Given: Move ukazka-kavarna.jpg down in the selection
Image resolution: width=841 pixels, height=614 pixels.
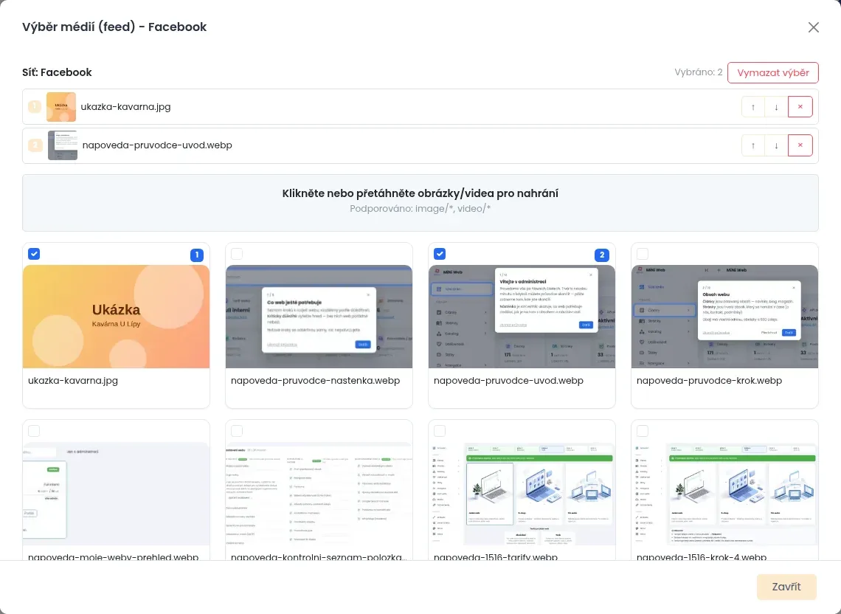Looking at the screenshot, I should coord(776,107).
